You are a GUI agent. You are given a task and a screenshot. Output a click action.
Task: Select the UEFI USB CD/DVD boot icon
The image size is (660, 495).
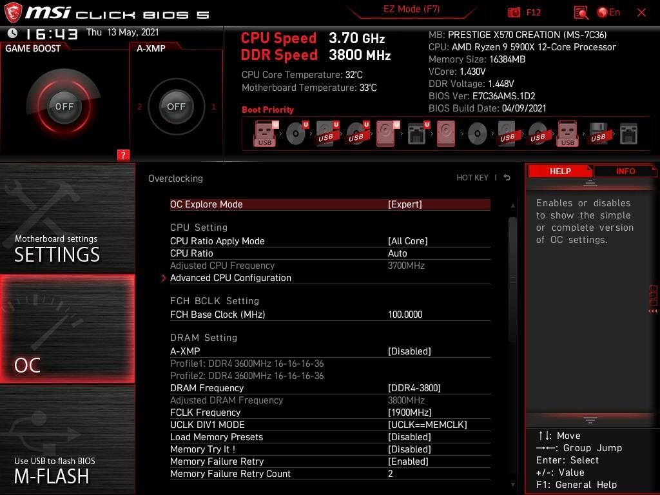pos(357,134)
